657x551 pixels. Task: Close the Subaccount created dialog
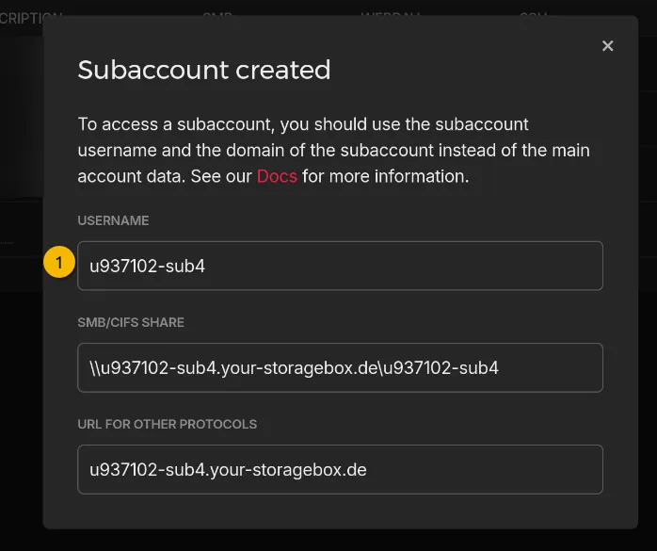click(607, 46)
